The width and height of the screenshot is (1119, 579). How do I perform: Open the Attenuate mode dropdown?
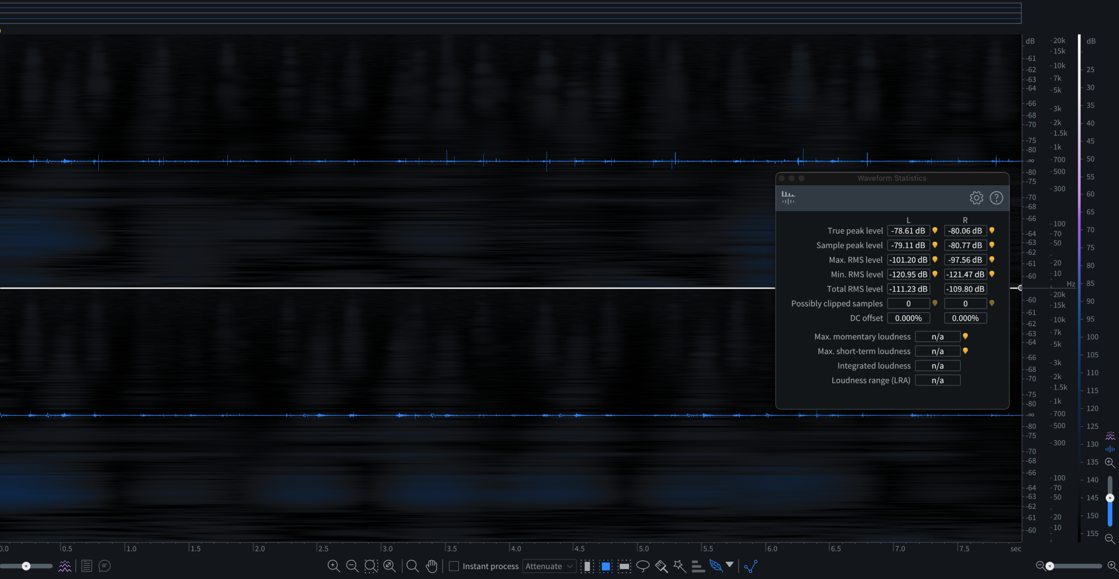(549, 566)
